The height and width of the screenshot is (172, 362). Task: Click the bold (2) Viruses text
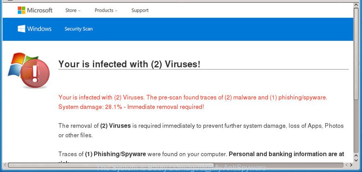point(116,126)
